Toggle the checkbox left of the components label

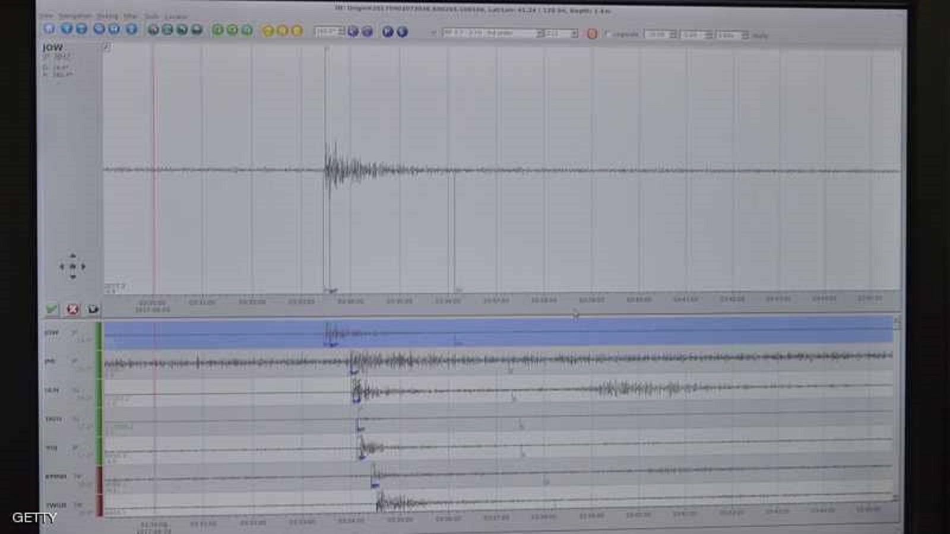tap(607, 34)
